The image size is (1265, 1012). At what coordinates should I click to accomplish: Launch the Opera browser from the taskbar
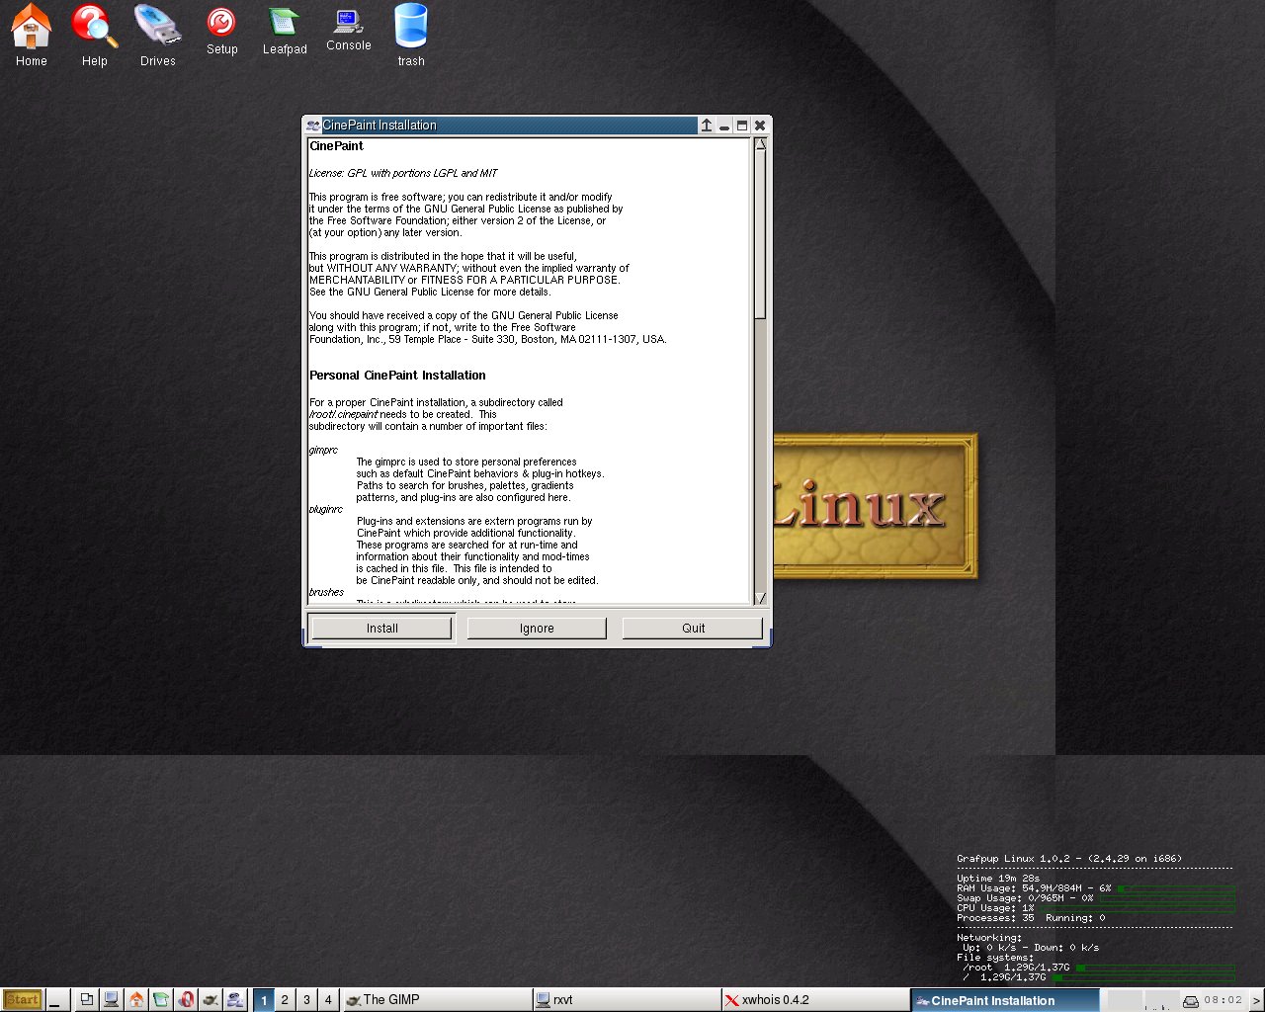(x=186, y=999)
